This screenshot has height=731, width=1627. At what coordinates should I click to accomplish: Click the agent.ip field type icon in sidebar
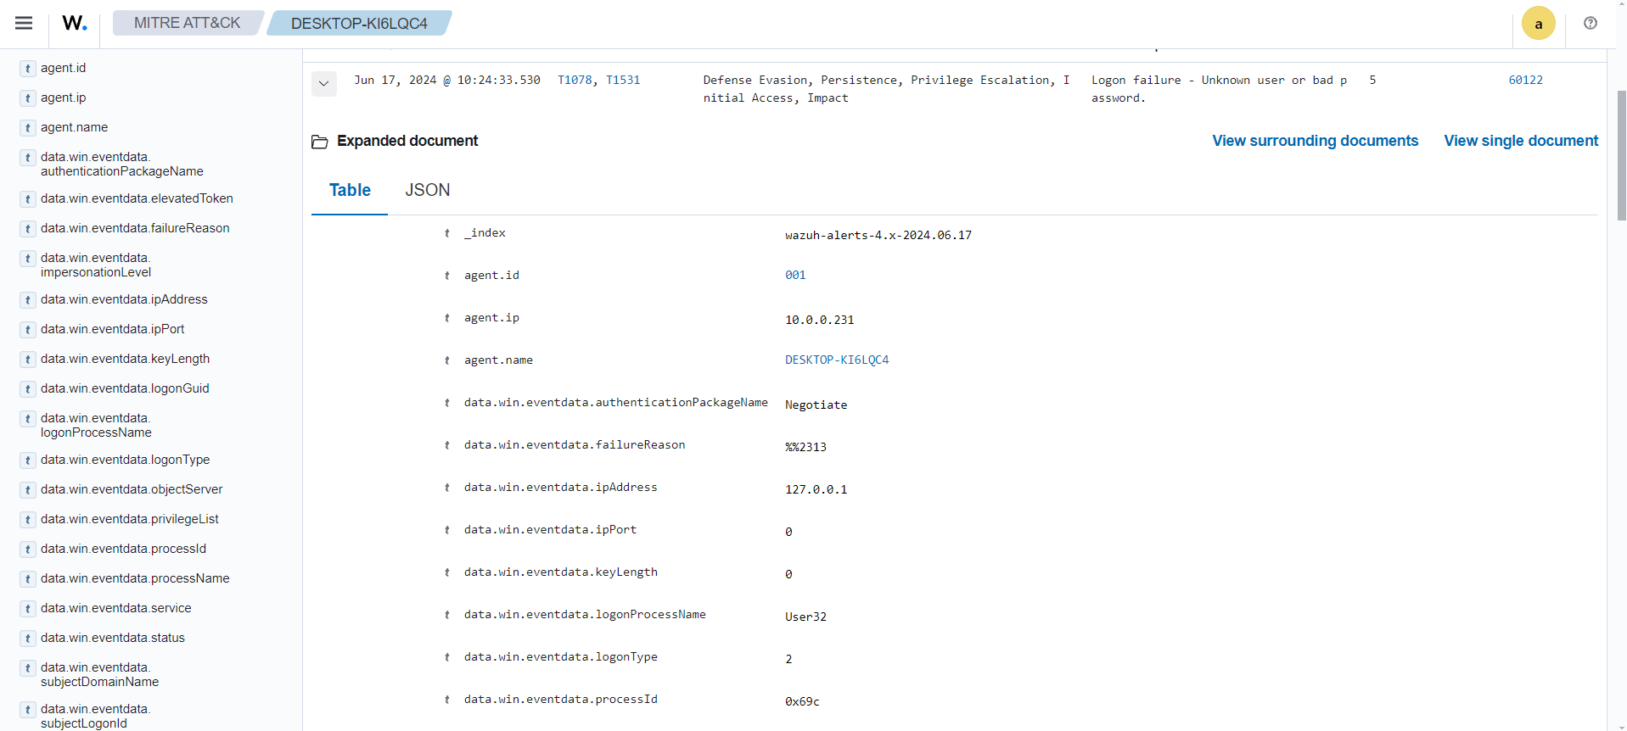(x=28, y=98)
